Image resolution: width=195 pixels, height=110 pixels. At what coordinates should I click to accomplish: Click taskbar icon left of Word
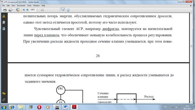(57, 107)
